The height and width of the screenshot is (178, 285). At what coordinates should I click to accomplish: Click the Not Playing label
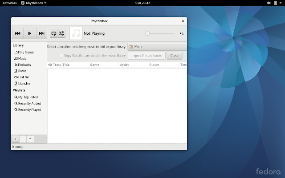94,33
